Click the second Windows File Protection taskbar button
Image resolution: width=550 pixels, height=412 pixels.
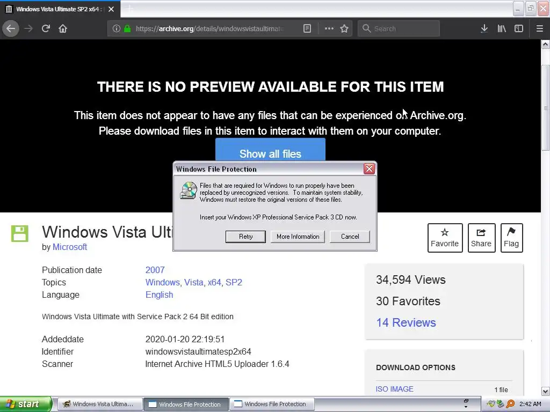tap(272, 404)
